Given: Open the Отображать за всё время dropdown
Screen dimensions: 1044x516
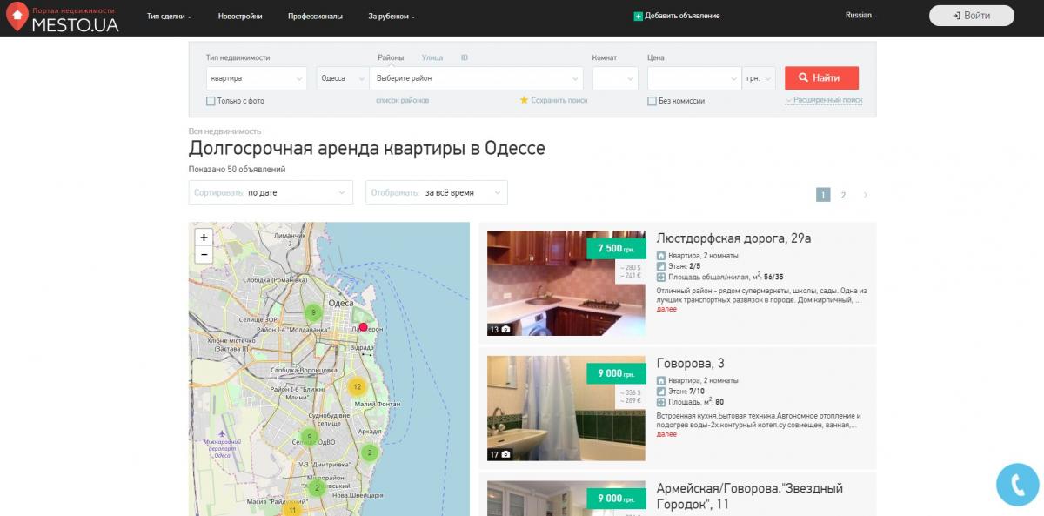Looking at the screenshot, I should (x=436, y=192).
